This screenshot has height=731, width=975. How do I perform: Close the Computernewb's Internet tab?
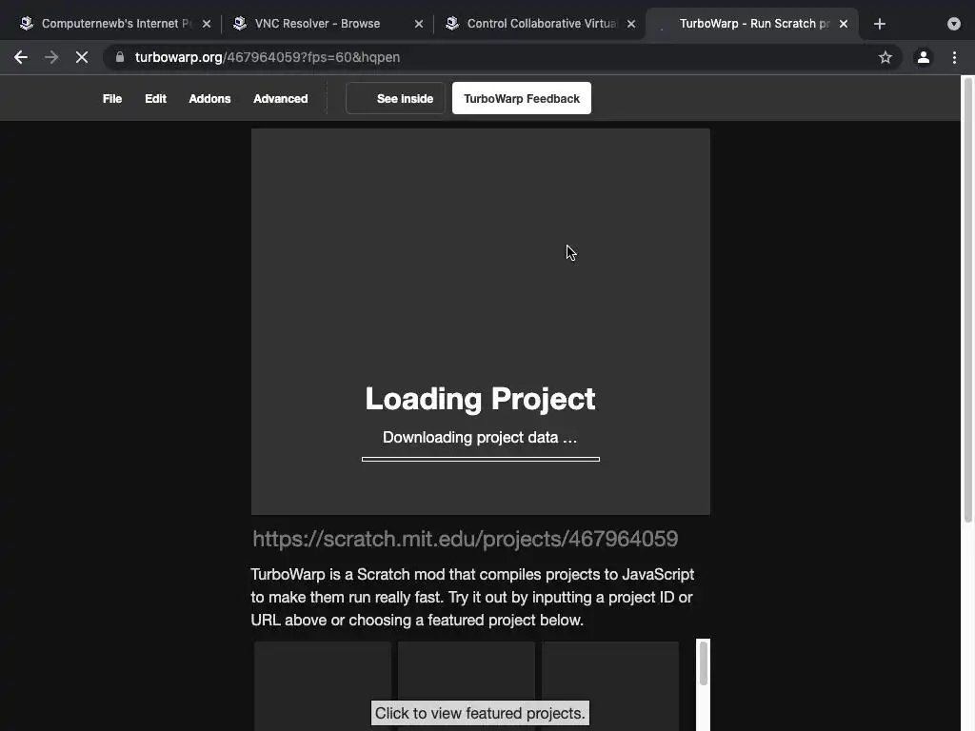coord(207,24)
